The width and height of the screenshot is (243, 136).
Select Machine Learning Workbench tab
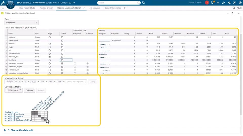(x=69, y=8)
